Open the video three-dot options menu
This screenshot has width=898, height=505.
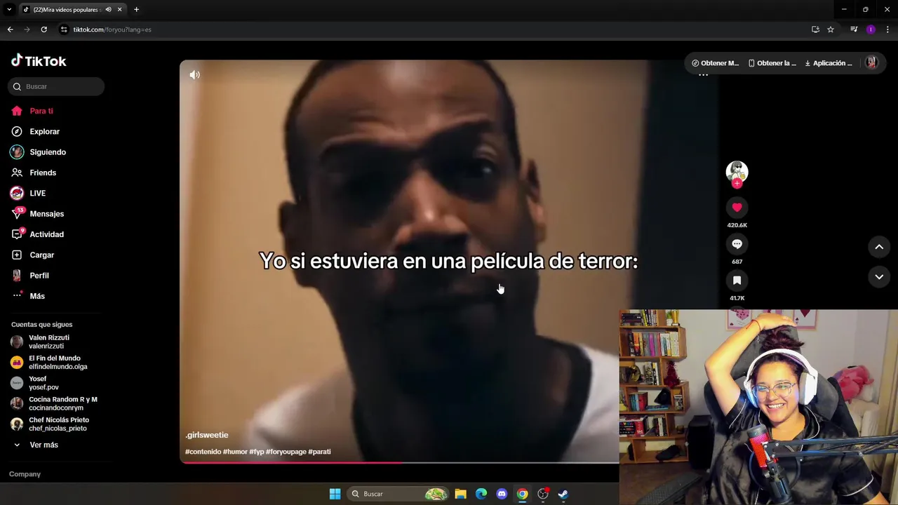coord(703,75)
